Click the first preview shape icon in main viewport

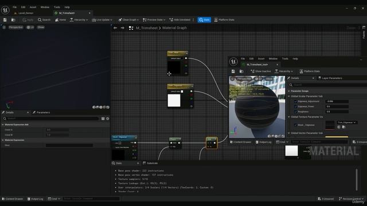pyautogui.click(x=94, y=107)
